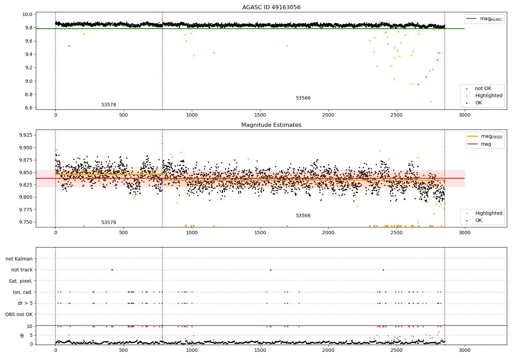512x358 pixels.
Task: Click the 'not track' row label
Action: [x=22, y=270]
